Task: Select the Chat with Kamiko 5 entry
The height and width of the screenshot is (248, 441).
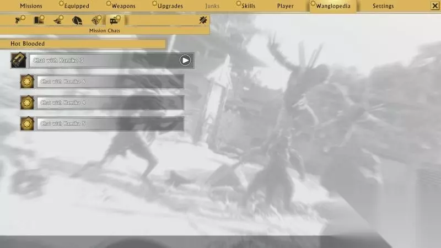Action: coord(110,123)
